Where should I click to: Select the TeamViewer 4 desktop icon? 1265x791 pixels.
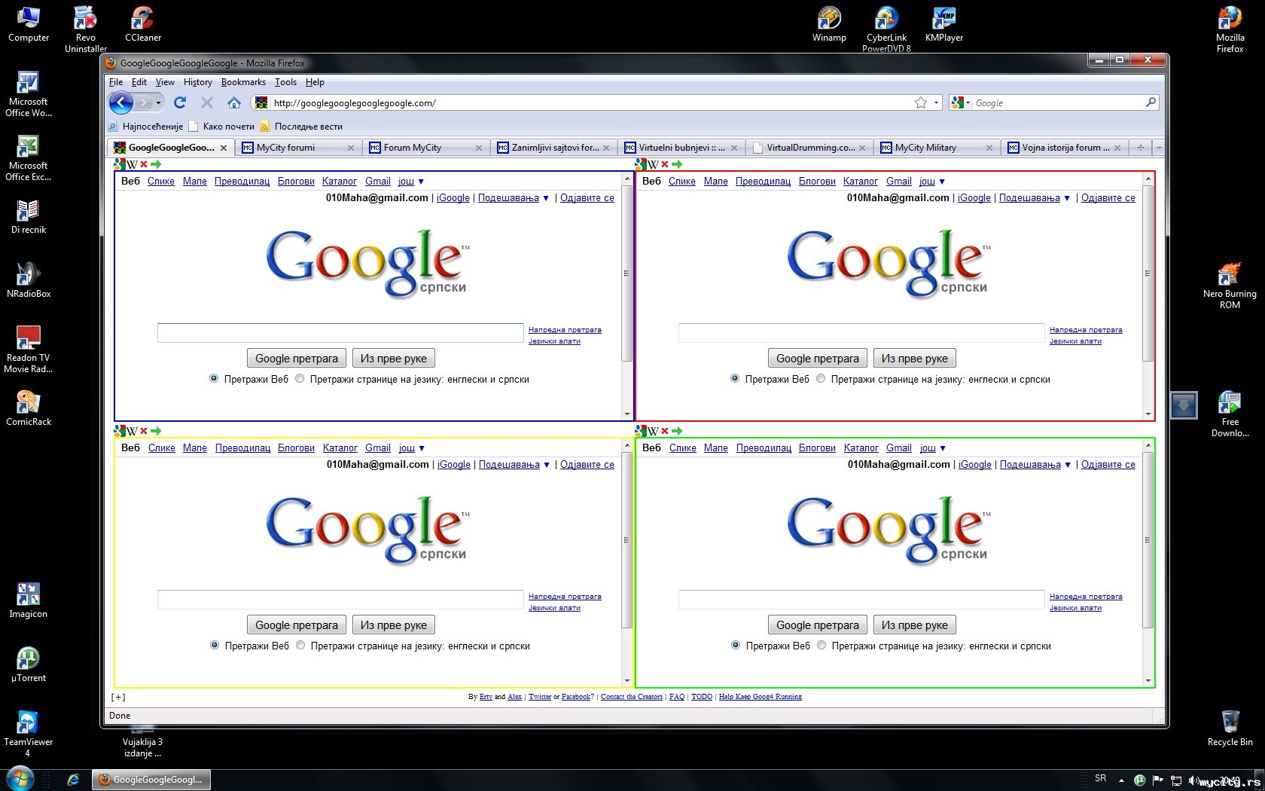tap(28, 734)
